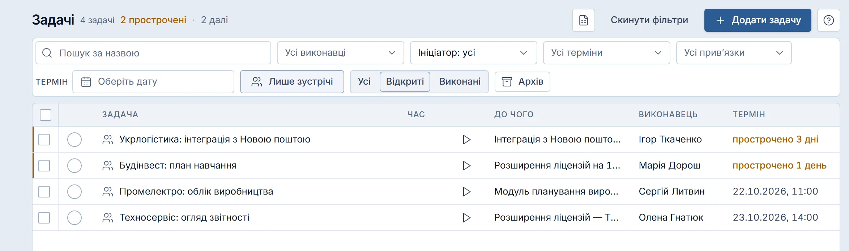Start timer for Укрлогістика task
The image size is (849, 251).
pyautogui.click(x=467, y=140)
